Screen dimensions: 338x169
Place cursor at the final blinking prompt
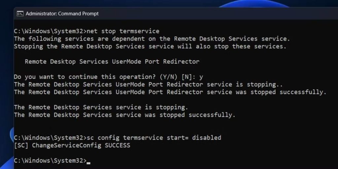point(88,161)
